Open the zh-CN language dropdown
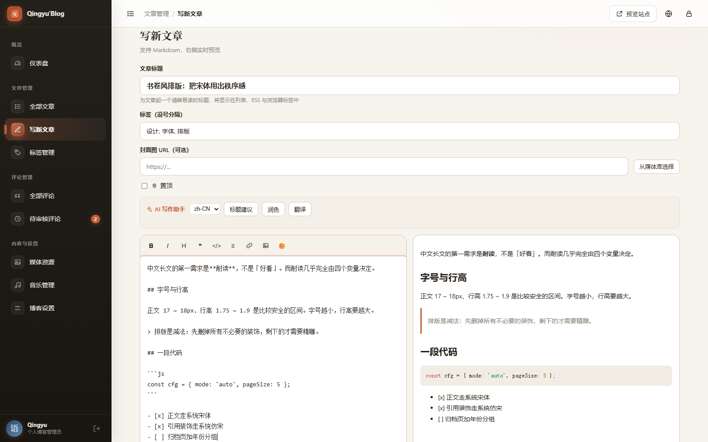Image resolution: width=708 pixels, height=442 pixels. [205, 209]
